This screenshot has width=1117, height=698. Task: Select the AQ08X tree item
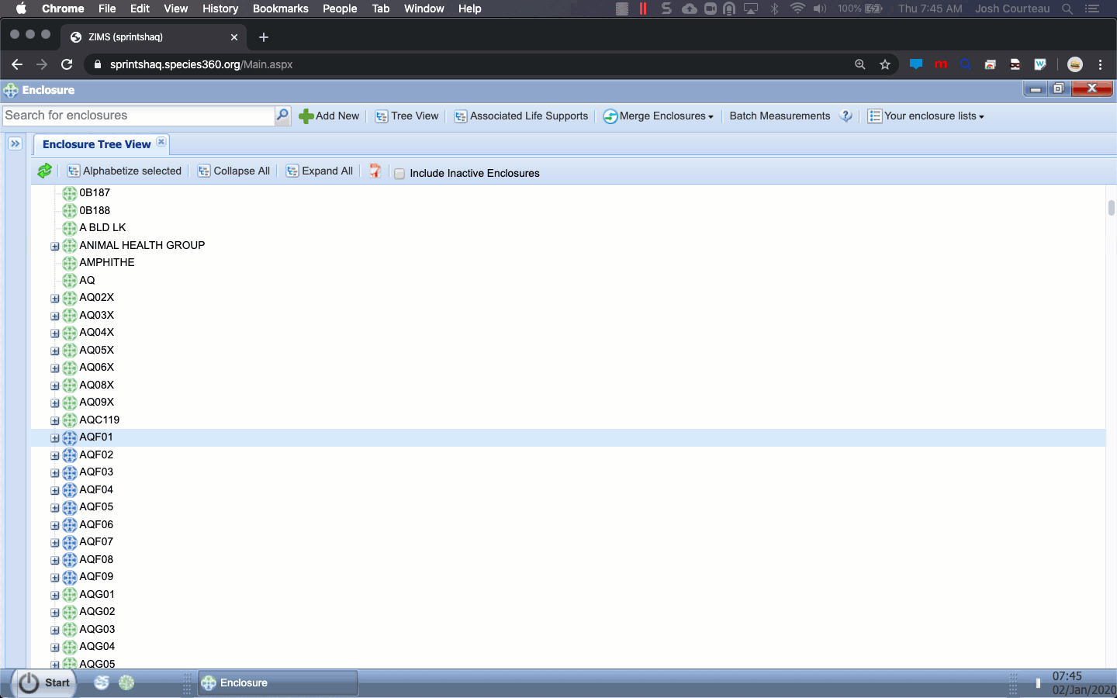[x=96, y=385]
